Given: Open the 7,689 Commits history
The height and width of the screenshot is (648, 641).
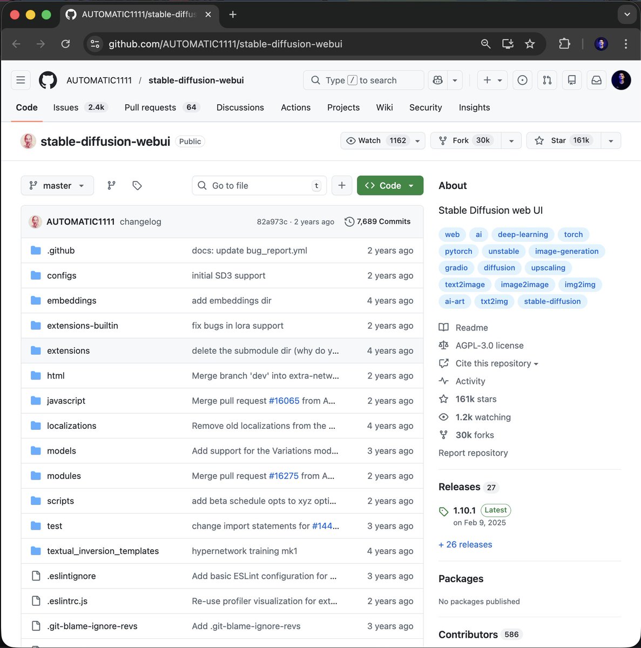Looking at the screenshot, I should coord(377,221).
